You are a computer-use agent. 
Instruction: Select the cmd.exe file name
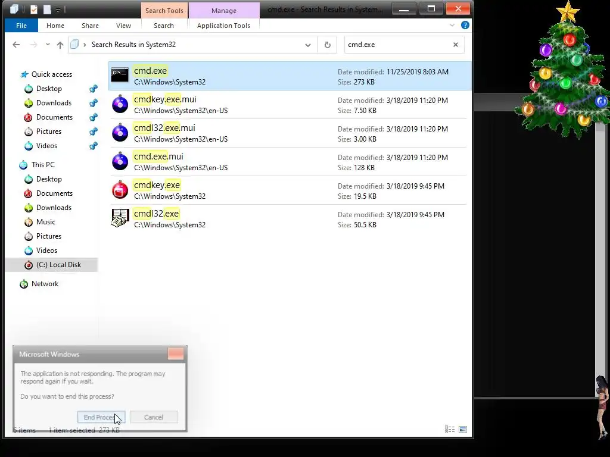[x=150, y=71]
